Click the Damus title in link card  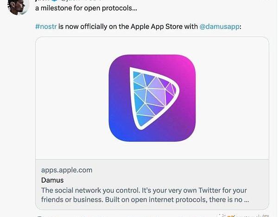52,180
